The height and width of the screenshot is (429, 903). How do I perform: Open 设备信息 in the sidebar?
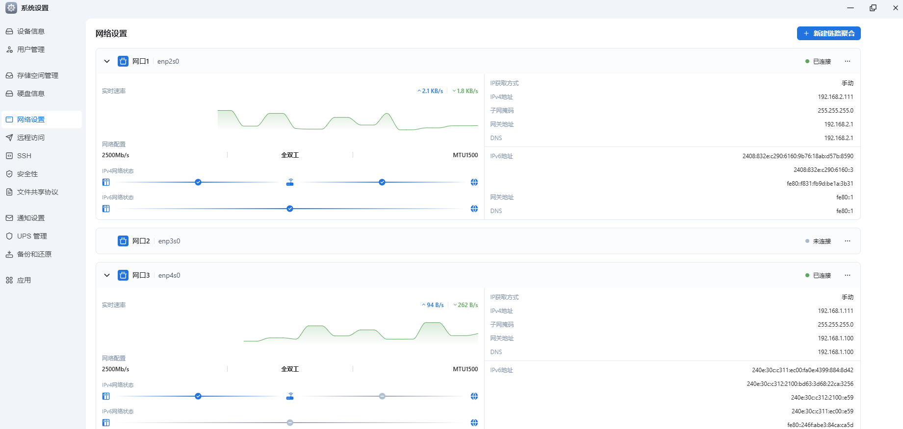31,31
